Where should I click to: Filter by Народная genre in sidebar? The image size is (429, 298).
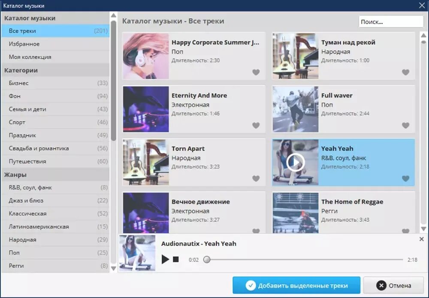click(x=55, y=240)
